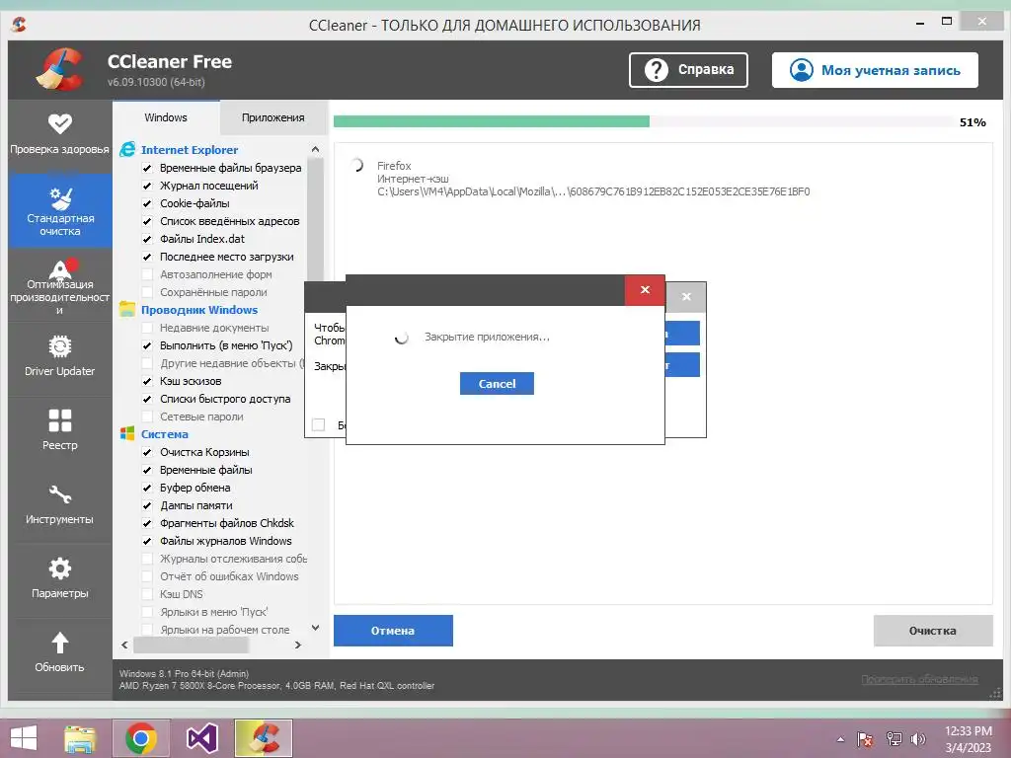Click the System (Система) Windows flag icon
The image size is (1011, 758).
127,434
